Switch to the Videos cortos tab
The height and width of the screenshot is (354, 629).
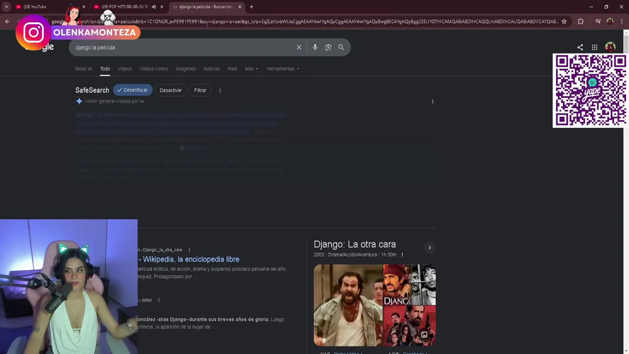point(154,69)
